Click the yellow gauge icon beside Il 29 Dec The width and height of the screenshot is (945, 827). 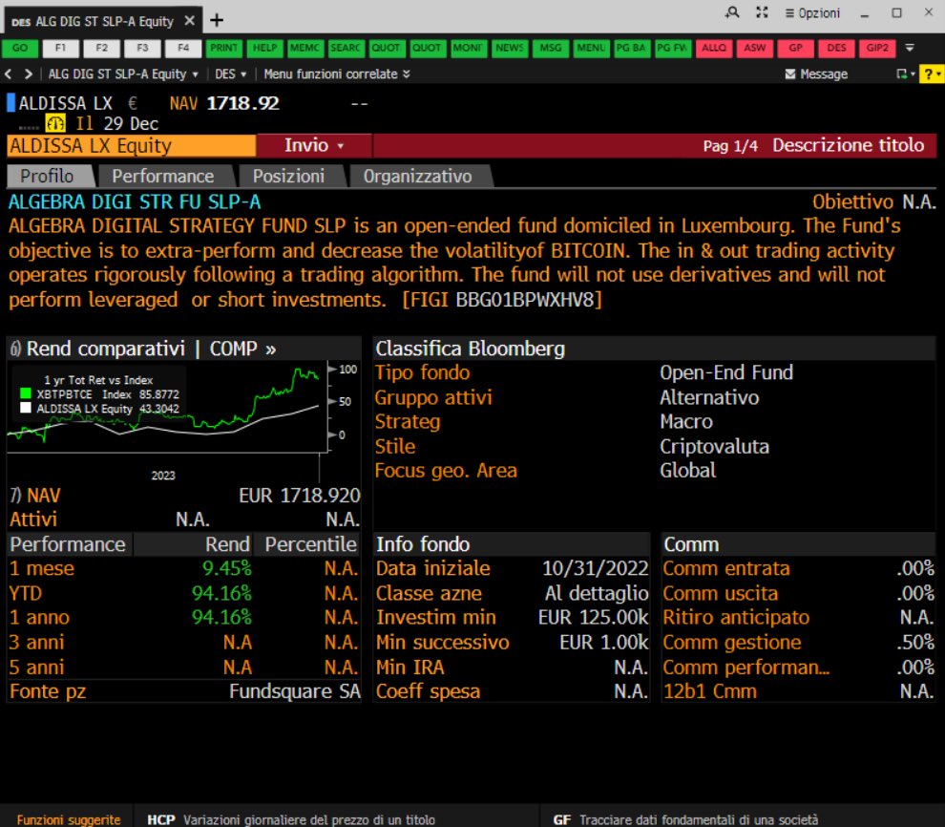(x=55, y=123)
